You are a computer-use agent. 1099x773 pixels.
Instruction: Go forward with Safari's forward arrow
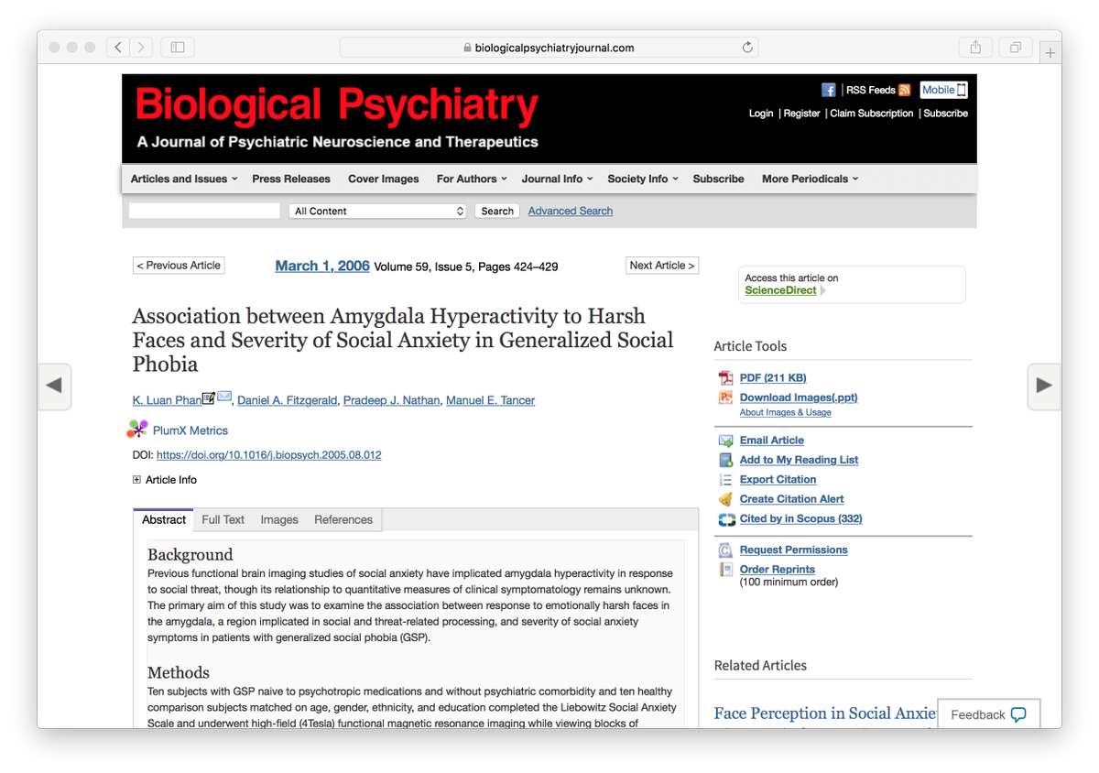142,47
